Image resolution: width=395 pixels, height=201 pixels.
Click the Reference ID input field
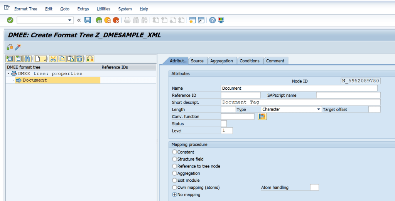point(241,95)
